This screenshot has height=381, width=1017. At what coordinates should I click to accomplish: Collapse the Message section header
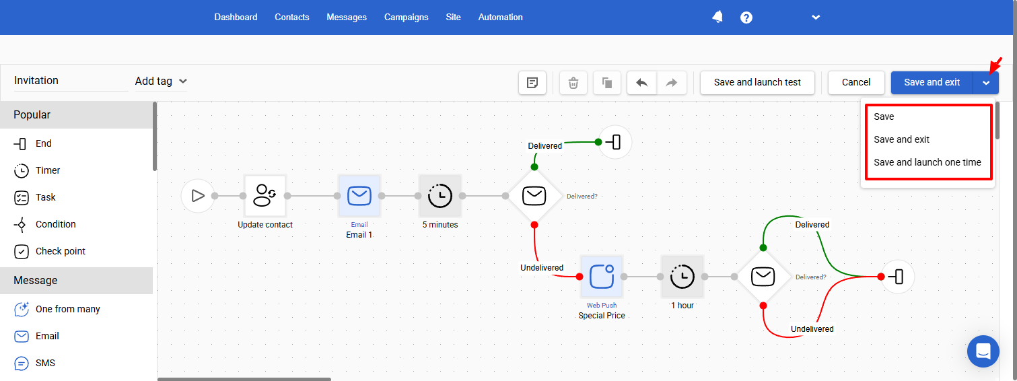tap(76, 281)
